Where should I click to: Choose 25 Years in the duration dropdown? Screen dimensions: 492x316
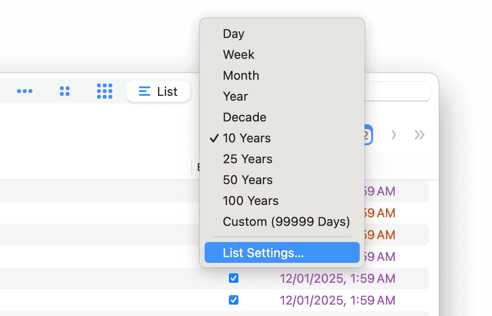[247, 159]
